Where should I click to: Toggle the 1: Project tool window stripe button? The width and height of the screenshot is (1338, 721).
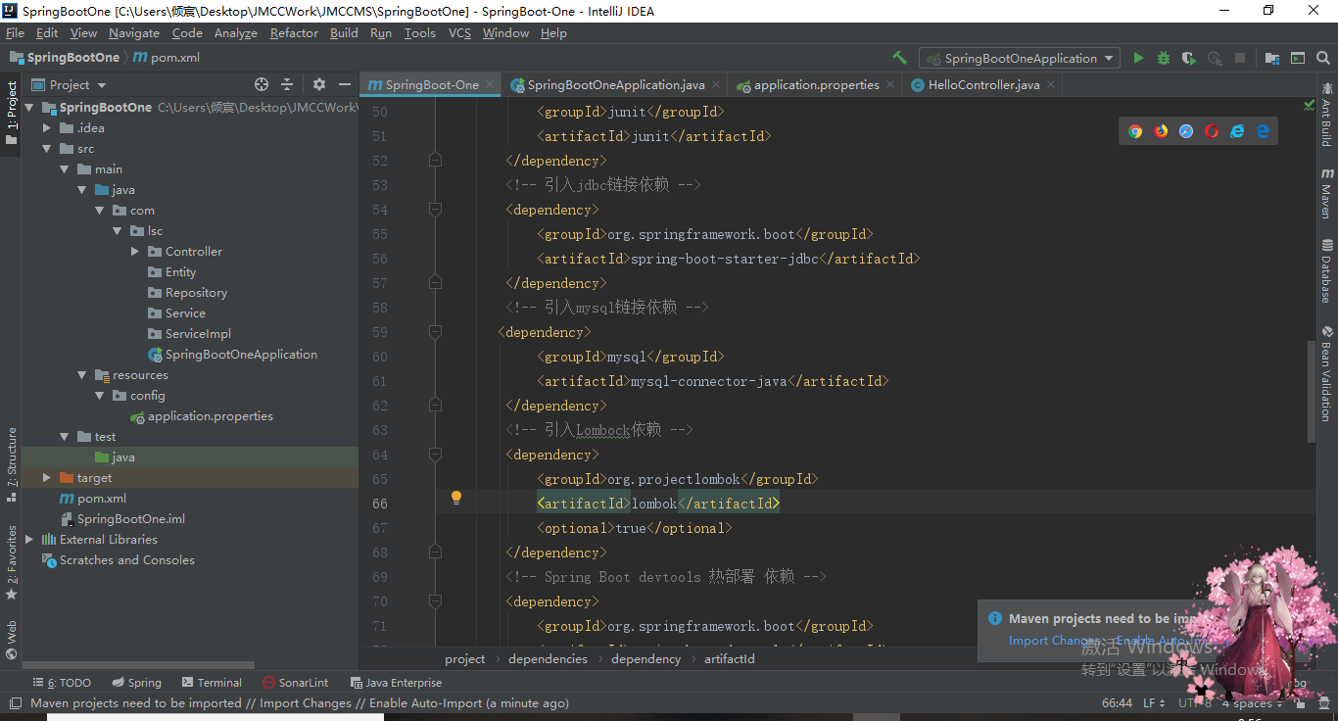12,113
